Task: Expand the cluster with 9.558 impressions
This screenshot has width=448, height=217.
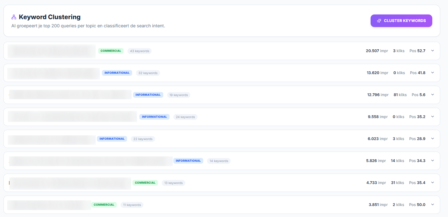Action: pyautogui.click(x=433, y=117)
